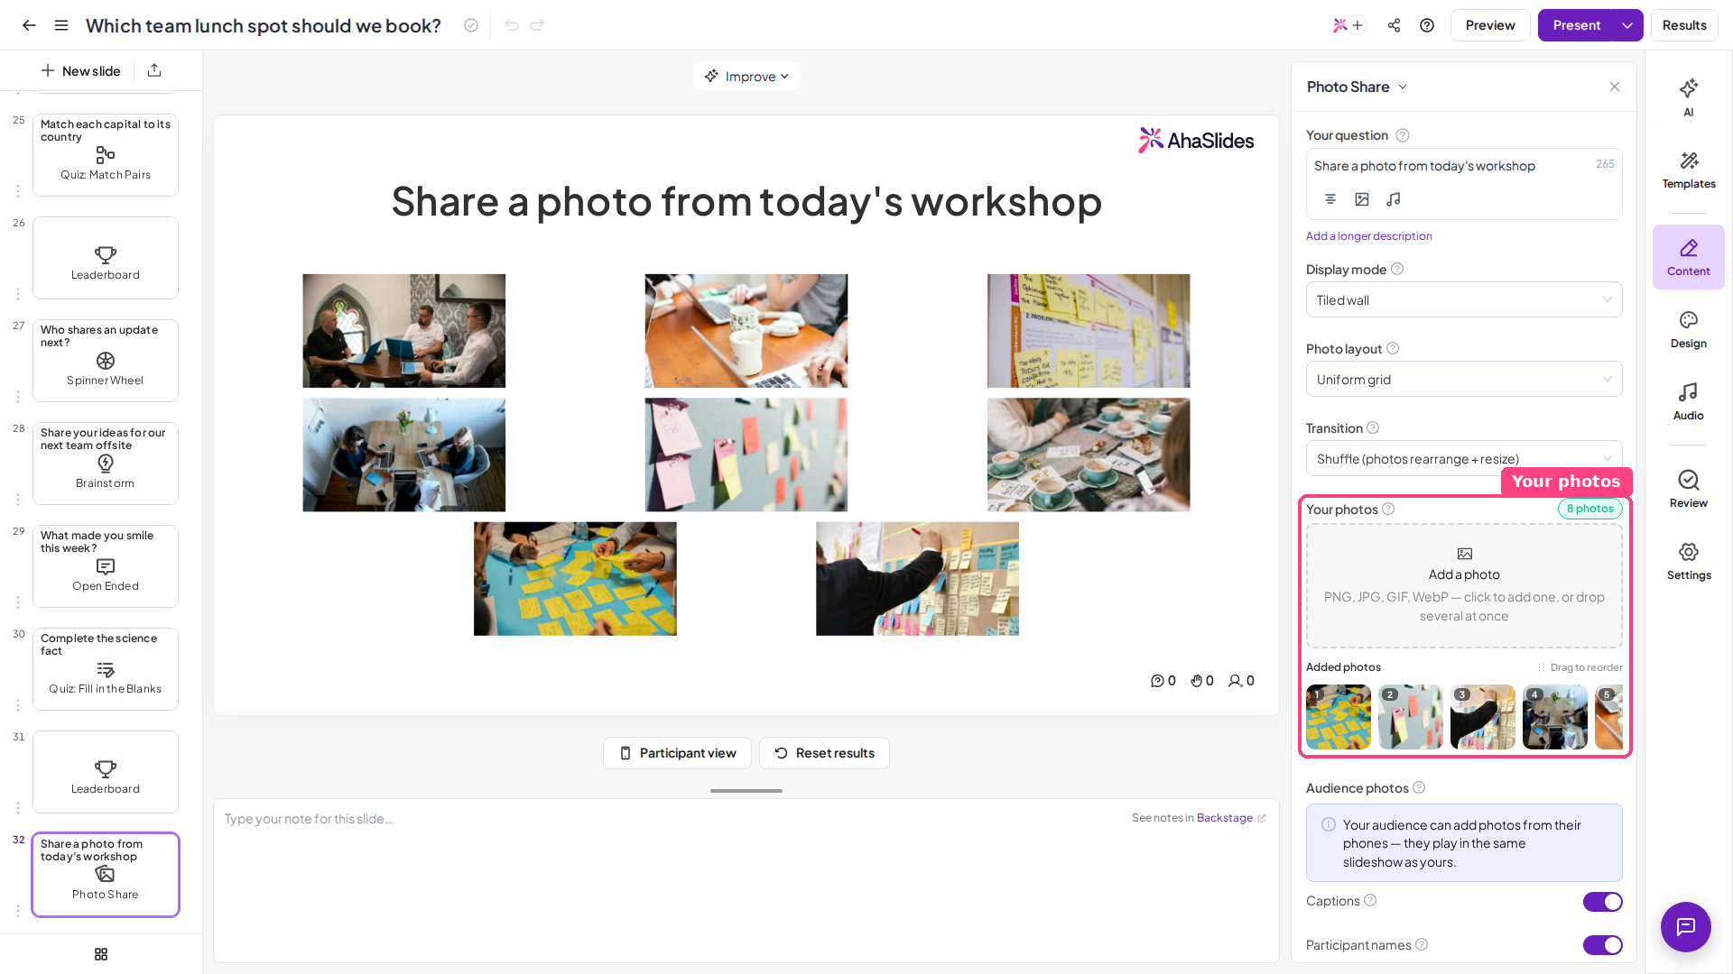Open the Templates panel
The width and height of the screenshot is (1733, 974).
coord(1688,170)
